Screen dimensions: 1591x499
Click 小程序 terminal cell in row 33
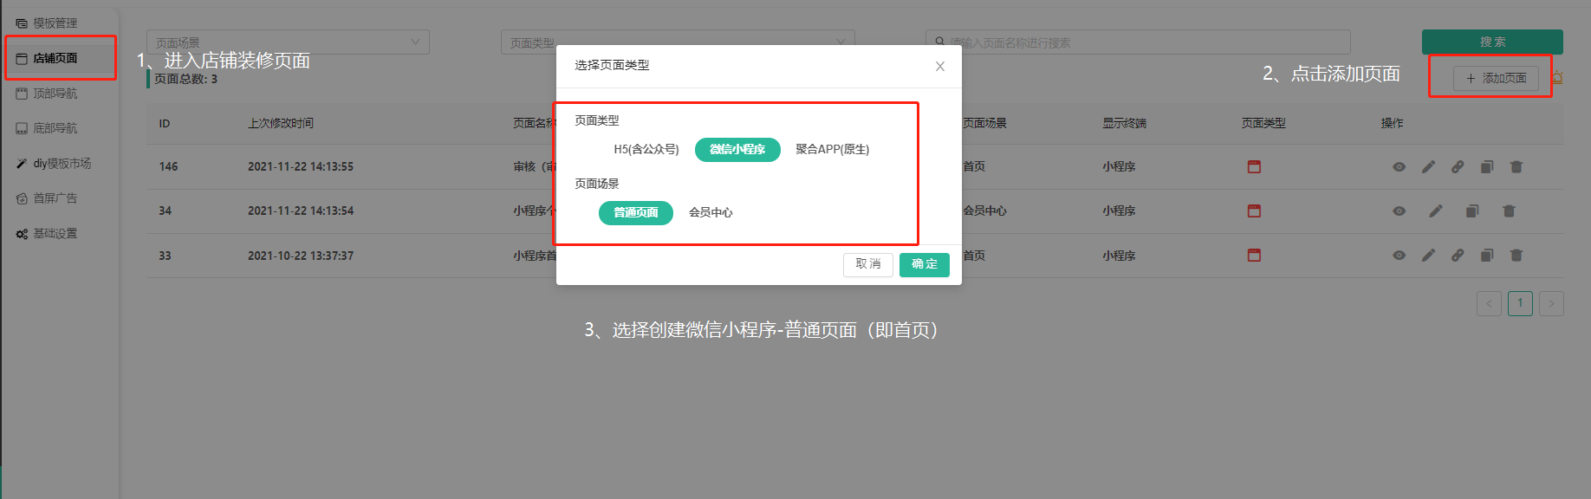point(1119,256)
